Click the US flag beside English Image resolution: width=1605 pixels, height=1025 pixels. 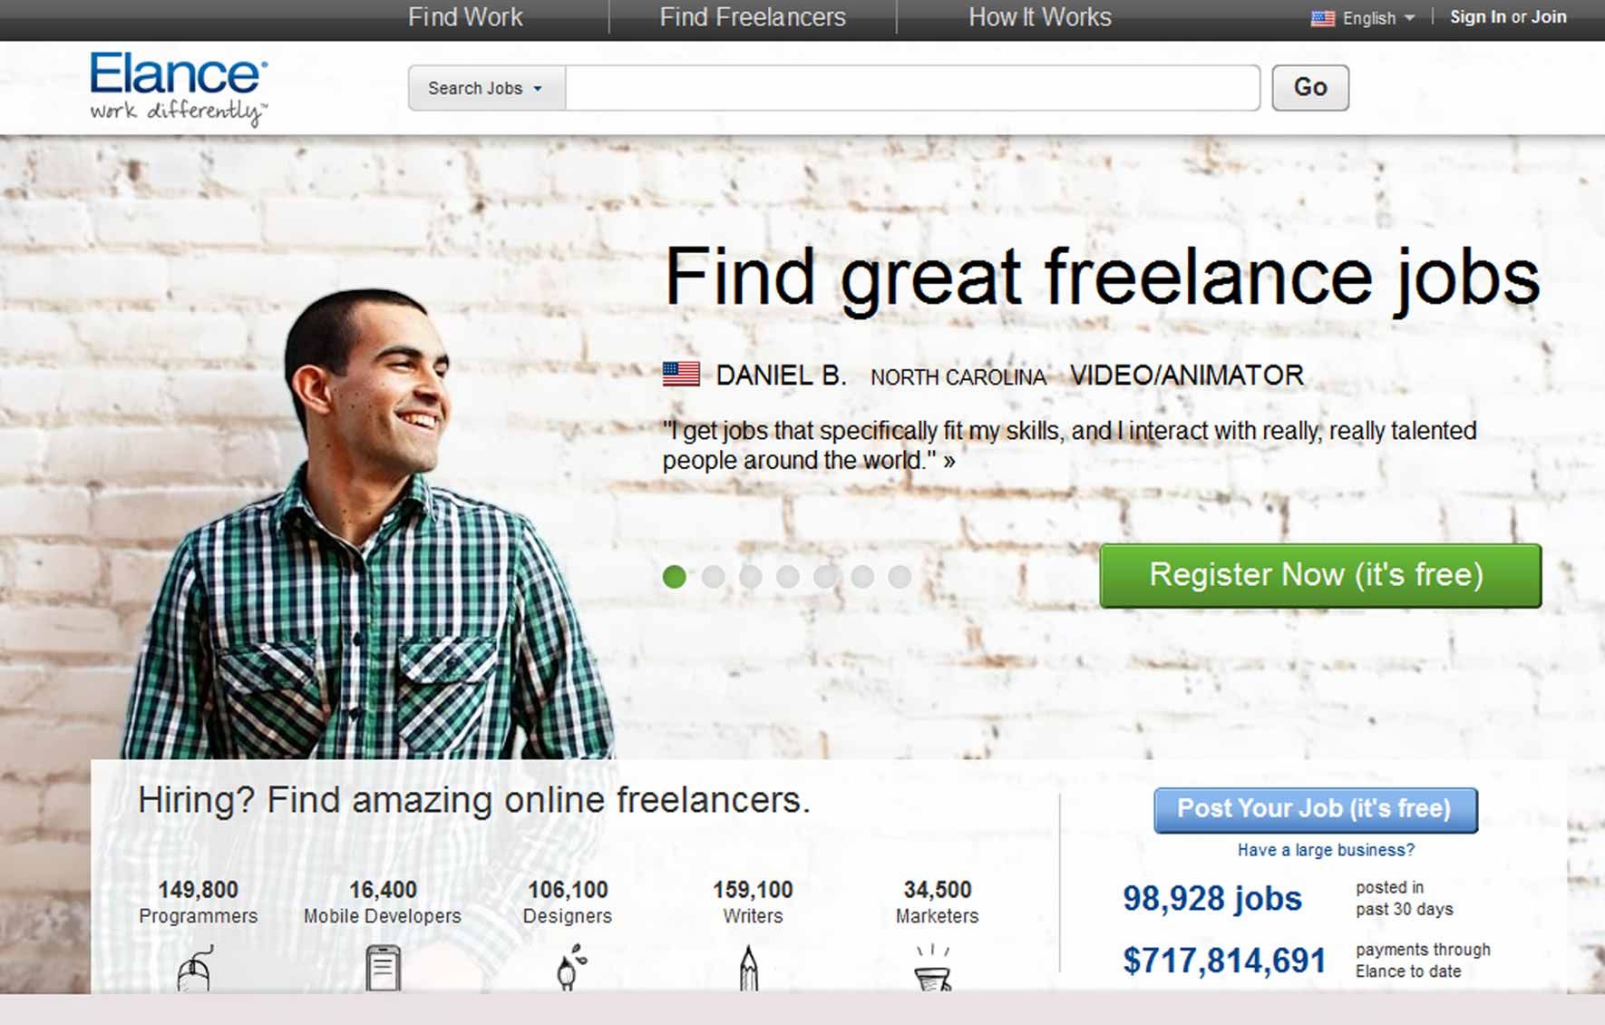[x=1323, y=18]
